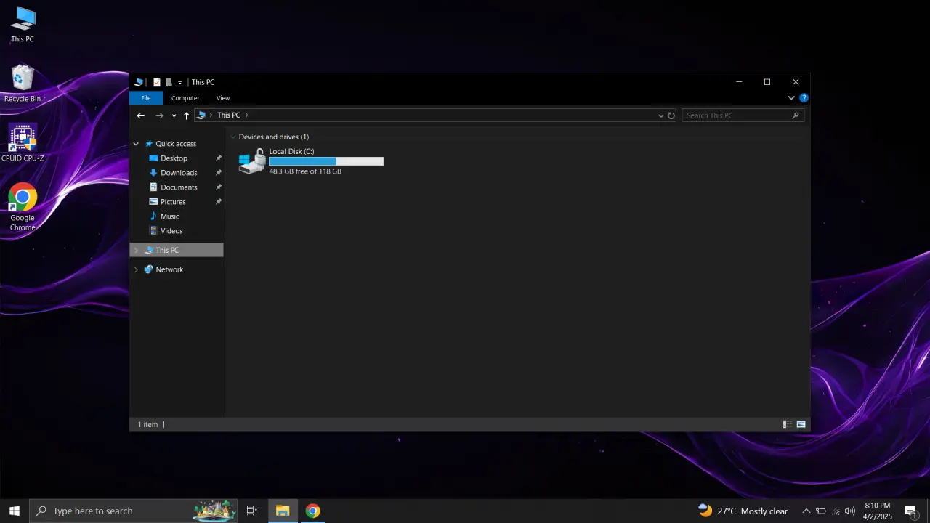
Task: Open the View ribbon tab
Action: [223, 98]
